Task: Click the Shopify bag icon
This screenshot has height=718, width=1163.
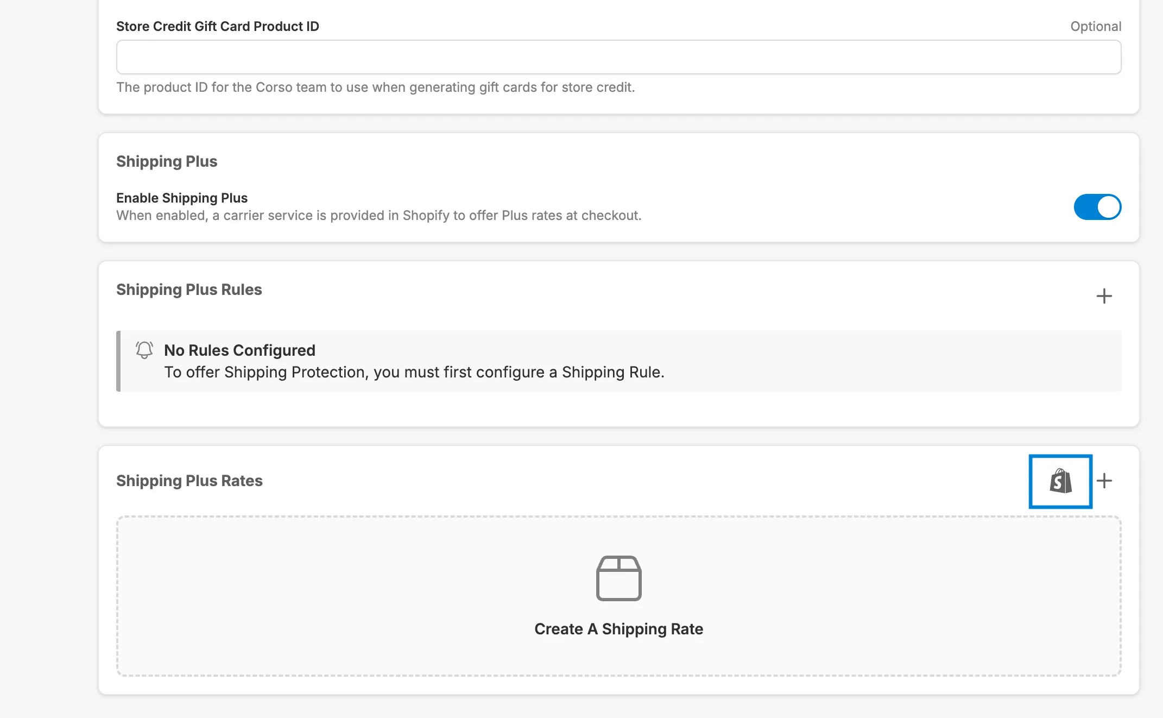Action: (x=1060, y=481)
